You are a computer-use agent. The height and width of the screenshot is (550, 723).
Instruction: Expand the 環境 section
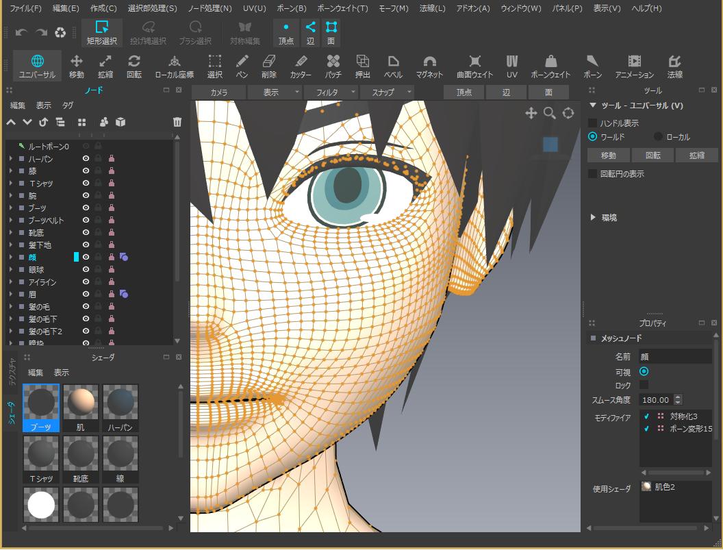click(593, 217)
